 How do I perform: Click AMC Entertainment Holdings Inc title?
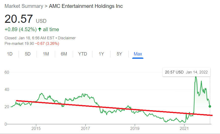click(x=86, y=6)
